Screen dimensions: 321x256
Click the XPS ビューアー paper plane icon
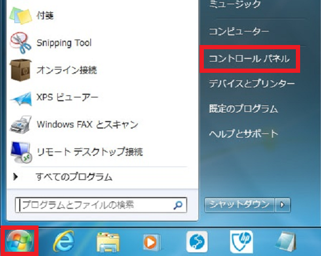(21, 99)
